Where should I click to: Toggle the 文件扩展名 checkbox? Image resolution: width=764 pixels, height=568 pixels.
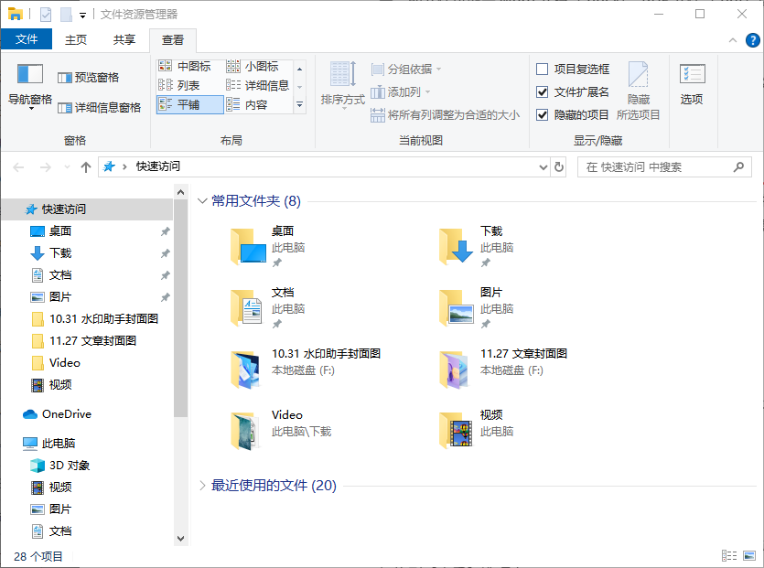[x=541, y=90]
